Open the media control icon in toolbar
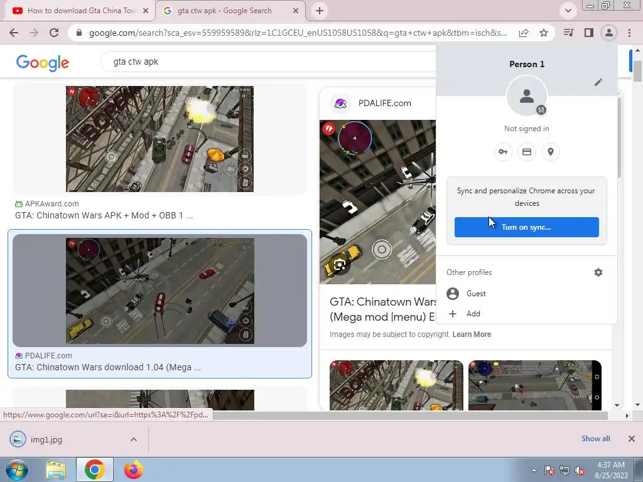 (568, 33)
